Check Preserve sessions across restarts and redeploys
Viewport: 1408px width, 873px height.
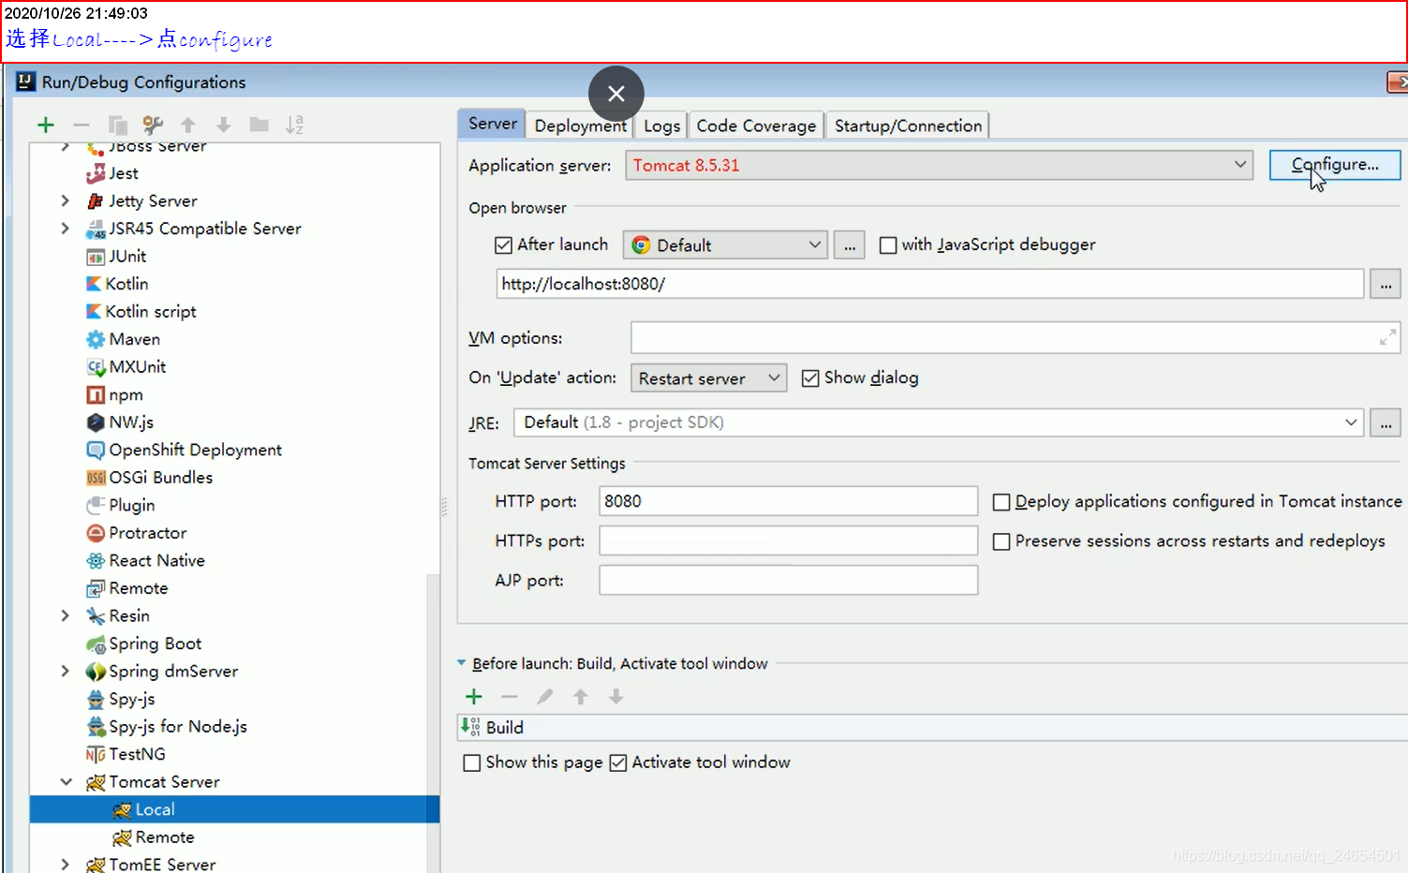pos(1001,541)
